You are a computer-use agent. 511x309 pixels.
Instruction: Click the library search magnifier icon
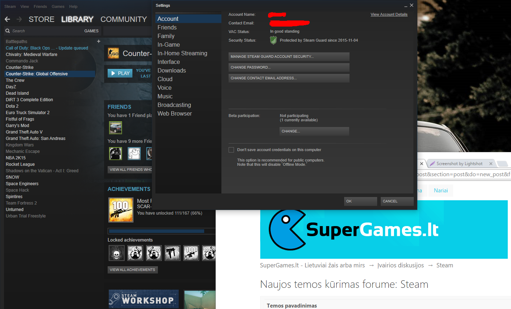coord(8,31)
